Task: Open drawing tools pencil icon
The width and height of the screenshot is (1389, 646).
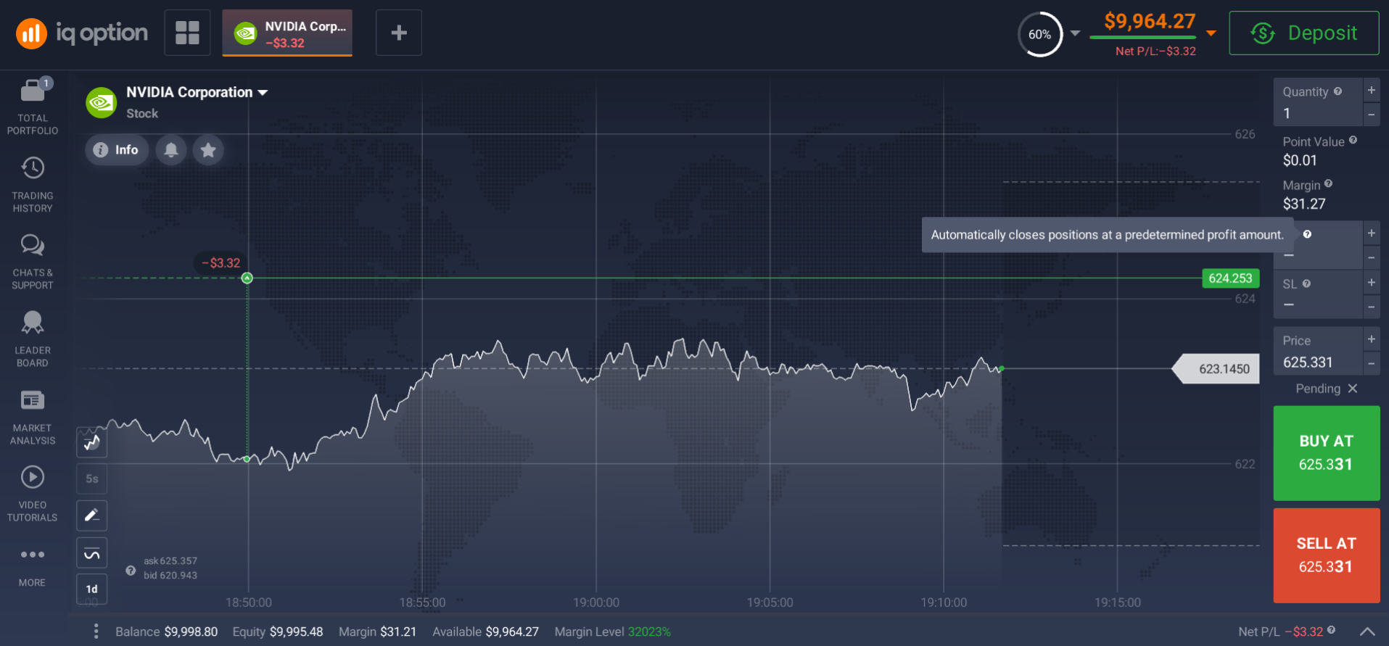Action: [92, 515]
